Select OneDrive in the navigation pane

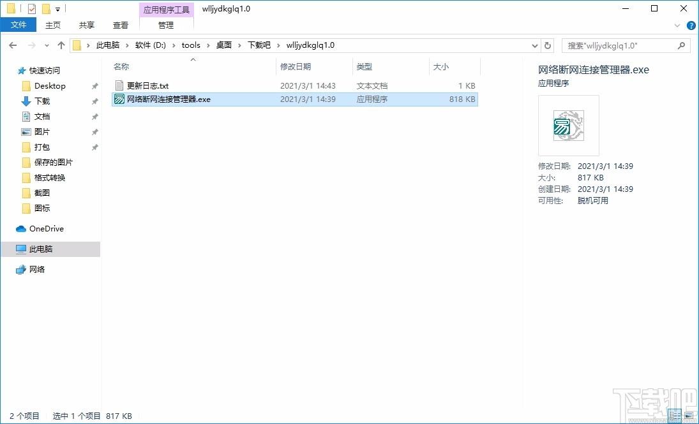tap(47, 228)
